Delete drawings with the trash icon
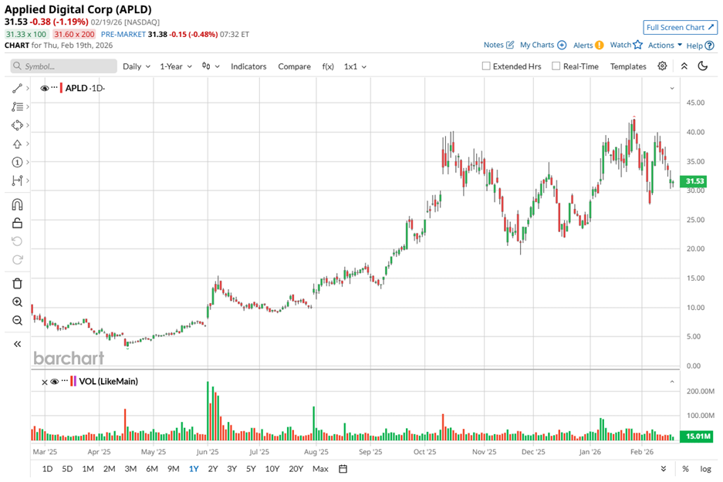Viewport: 723px width, 482px height. tap(17, 283)
